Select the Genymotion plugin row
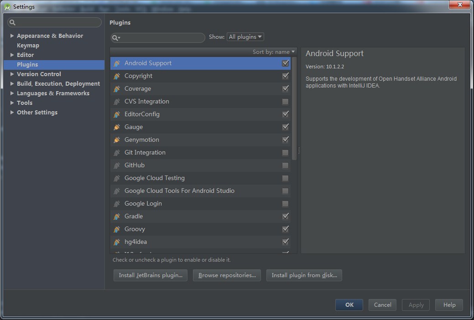The image size is (474, 320). 200,140
